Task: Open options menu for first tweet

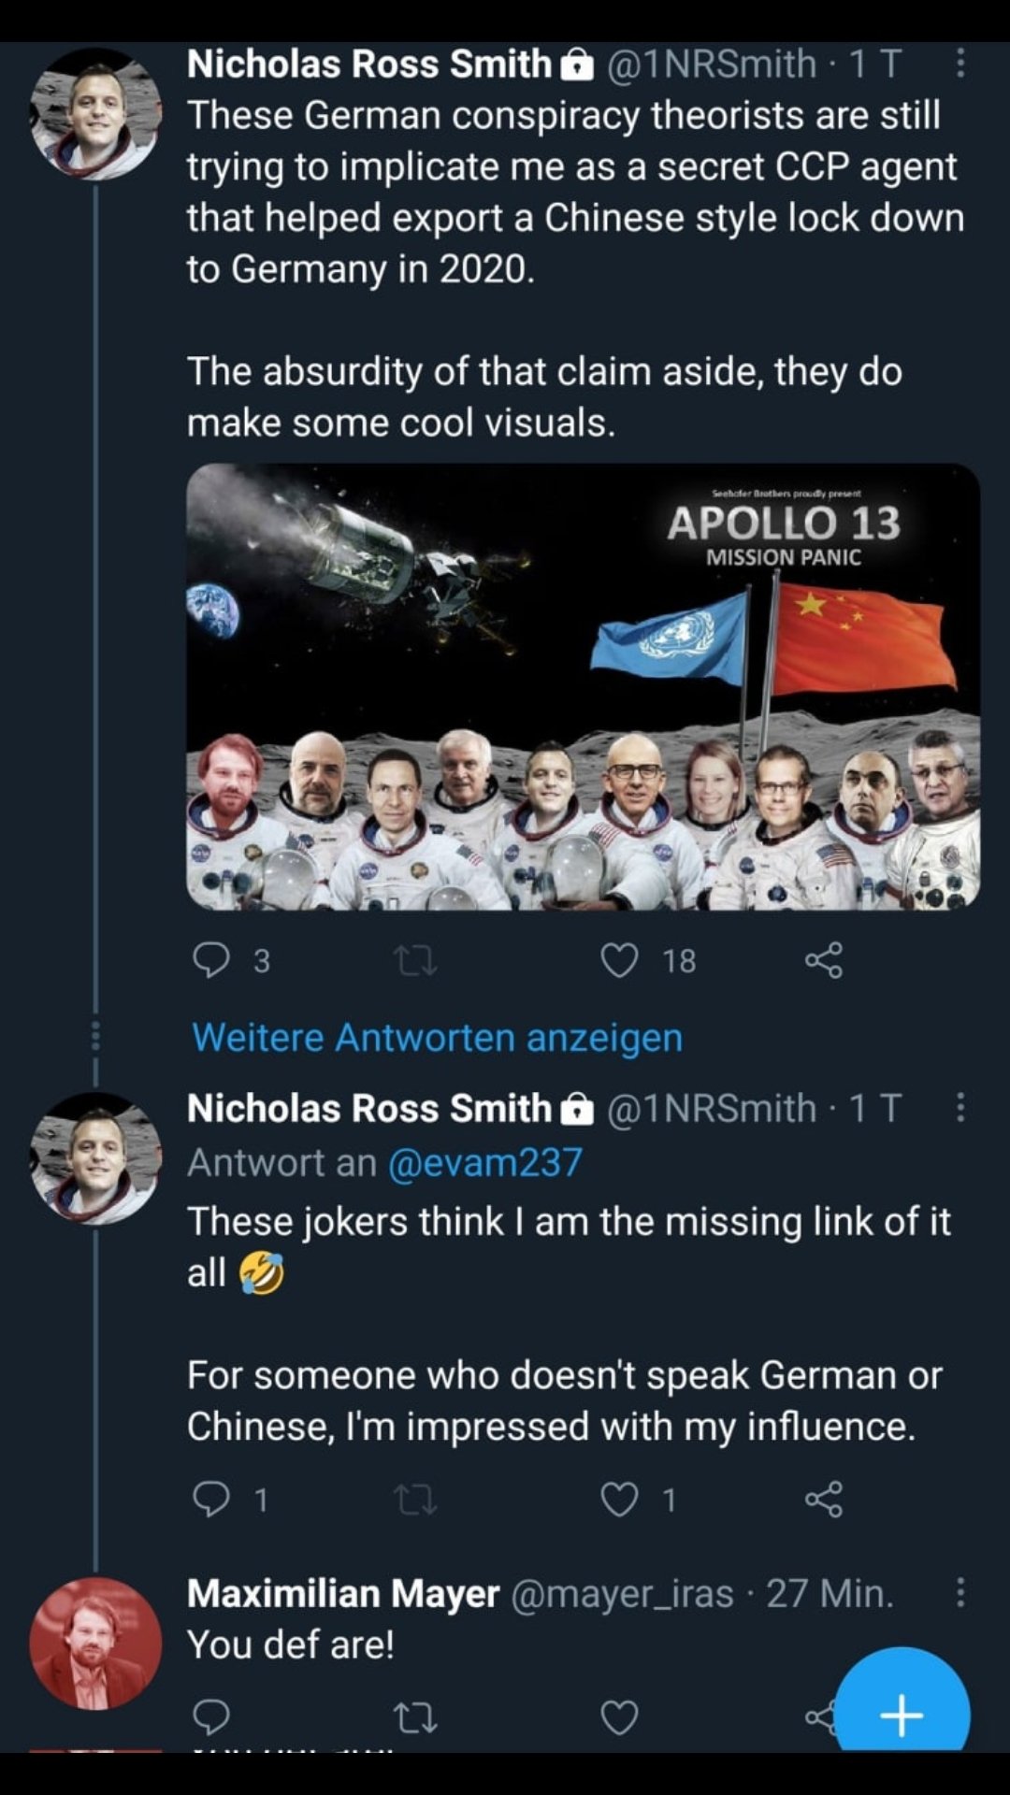Action: [x=960, y=64]
